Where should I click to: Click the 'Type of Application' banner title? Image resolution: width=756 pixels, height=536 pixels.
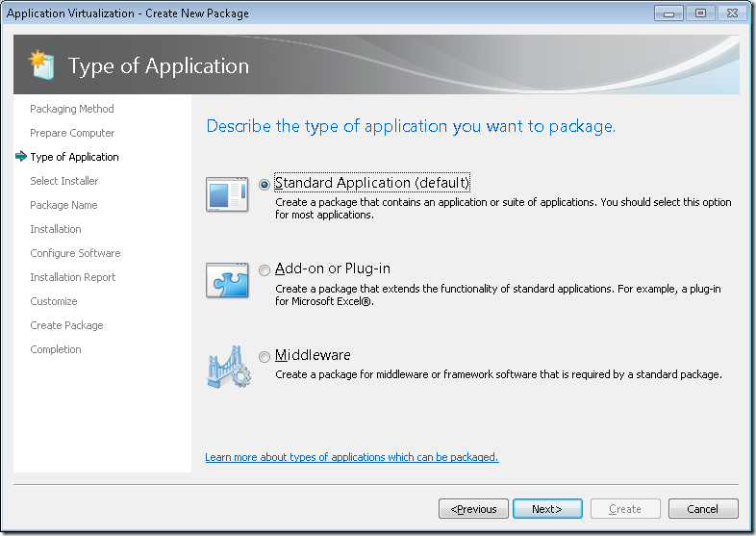tap(159, 66)
